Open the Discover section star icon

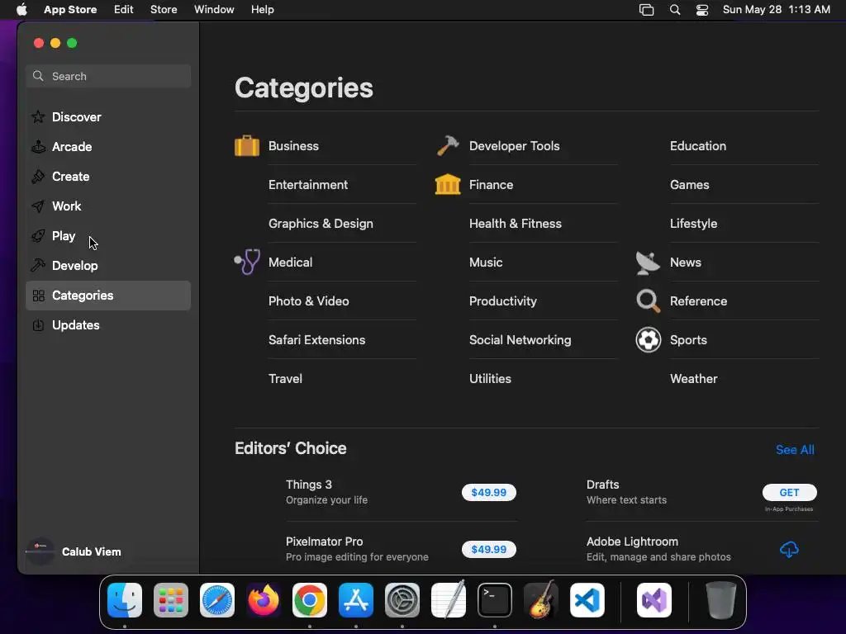[x=38, y=117]
